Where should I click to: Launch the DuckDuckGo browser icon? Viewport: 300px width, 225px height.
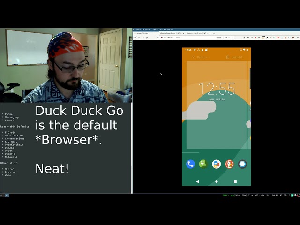[229, 164]
